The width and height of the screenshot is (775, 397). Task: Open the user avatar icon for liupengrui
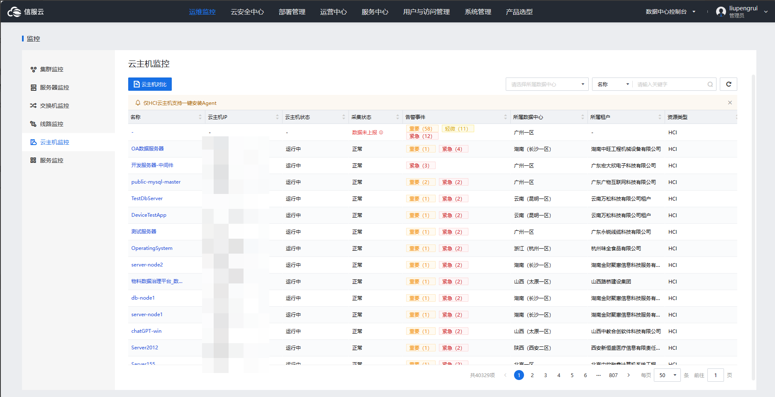click(721, 12)
